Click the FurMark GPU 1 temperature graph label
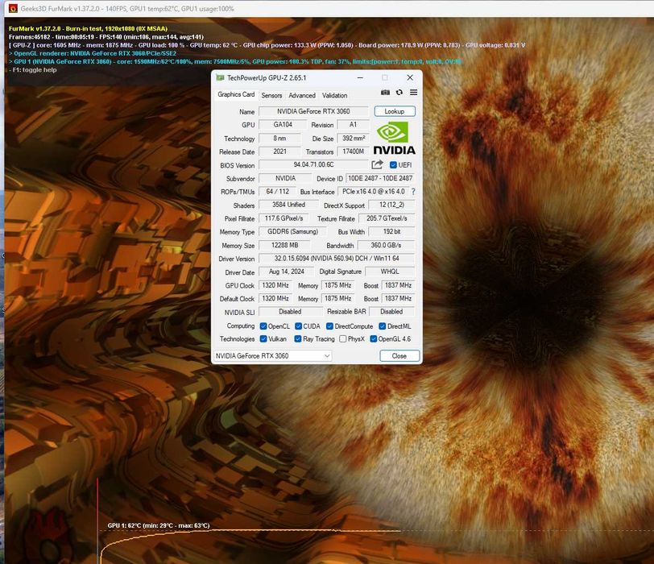 point(159,525)
